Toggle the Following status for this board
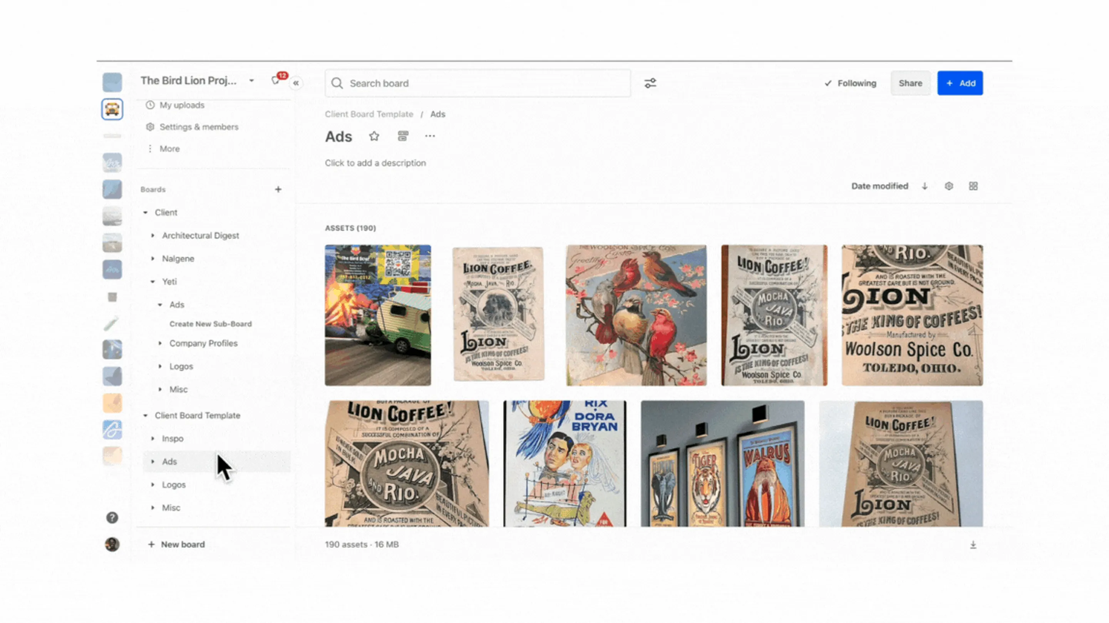This screenshot has width=1109, height=623. pyautogui.click(x=850, y=83)
